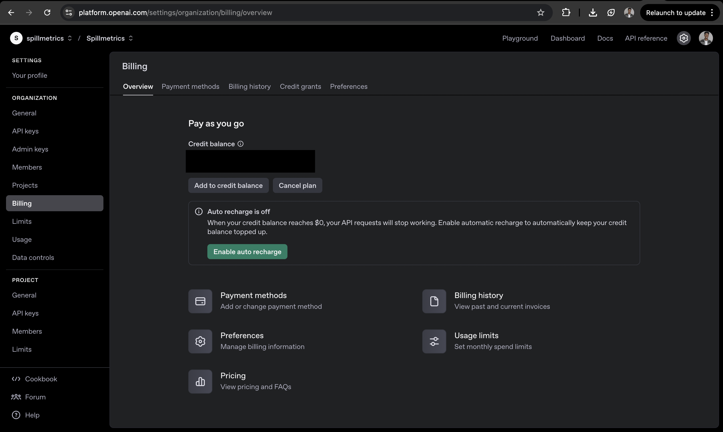
Task: Open the Cookbook link text
Action: click(x=41, y=379)
